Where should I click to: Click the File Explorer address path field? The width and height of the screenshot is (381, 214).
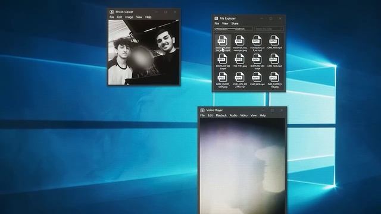click(x=233, y=29)
